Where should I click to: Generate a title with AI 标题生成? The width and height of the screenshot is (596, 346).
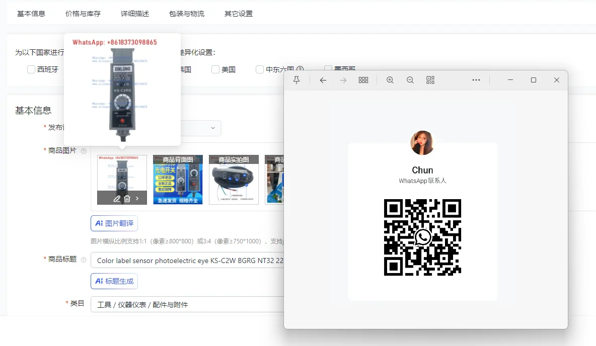114,281
